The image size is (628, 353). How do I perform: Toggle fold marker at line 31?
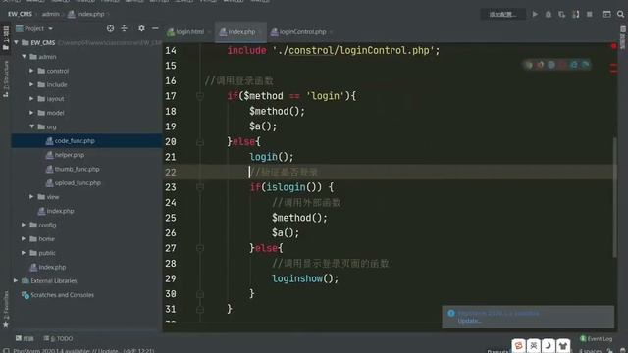(200, 309)
